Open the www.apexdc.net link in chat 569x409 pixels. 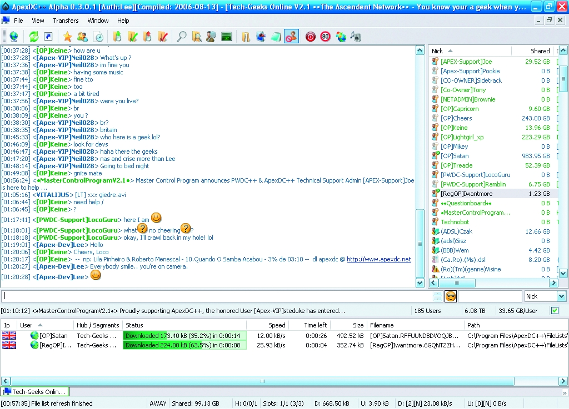[378, 259]
